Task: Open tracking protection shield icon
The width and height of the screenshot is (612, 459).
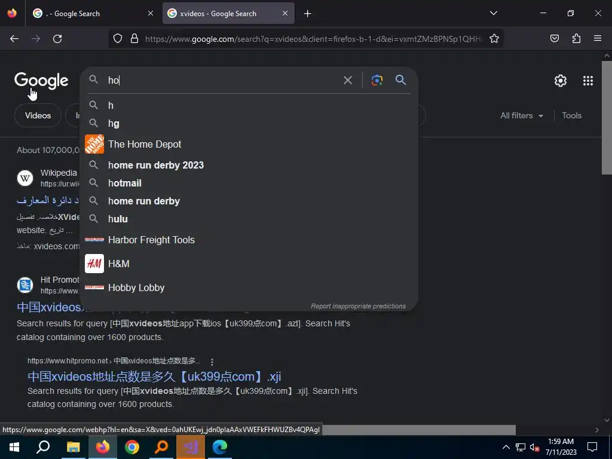Action: point(118,39)
